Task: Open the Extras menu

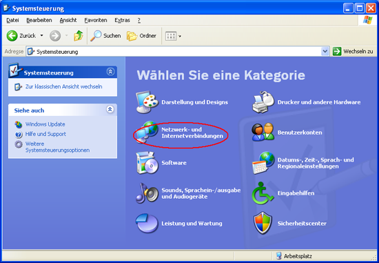Action: coord(122,20)
